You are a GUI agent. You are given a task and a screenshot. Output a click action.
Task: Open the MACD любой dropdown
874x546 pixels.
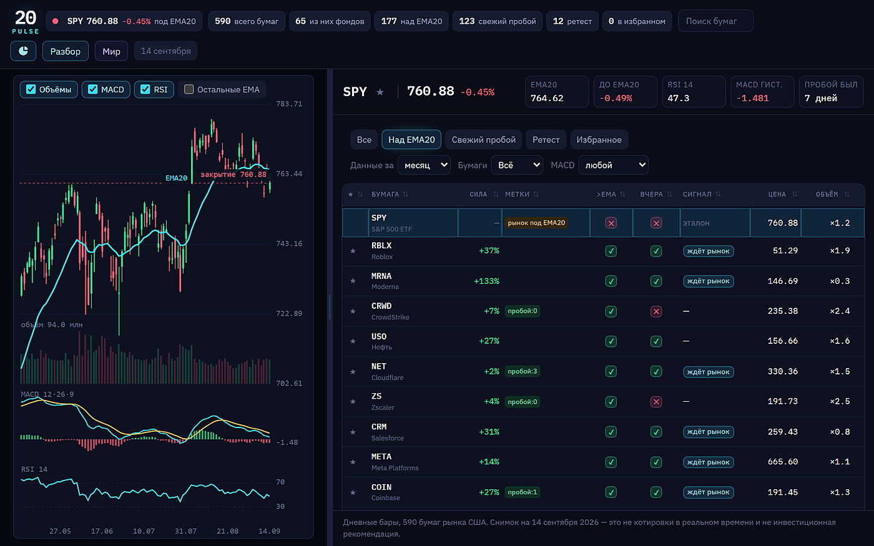(614, 165)
